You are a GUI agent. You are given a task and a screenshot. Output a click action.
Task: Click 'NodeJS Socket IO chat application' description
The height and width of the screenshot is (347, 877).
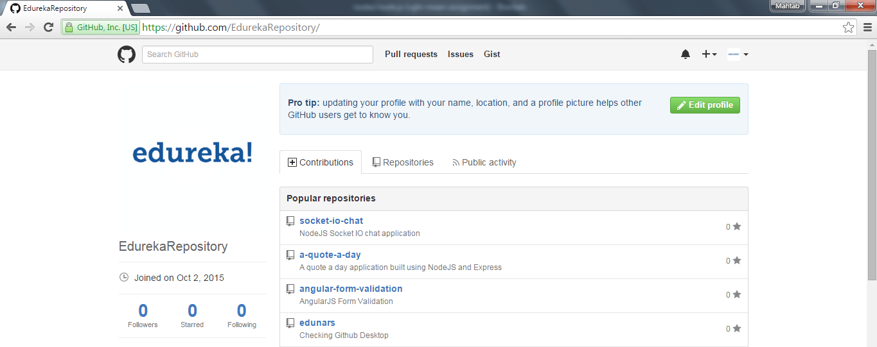360,233
